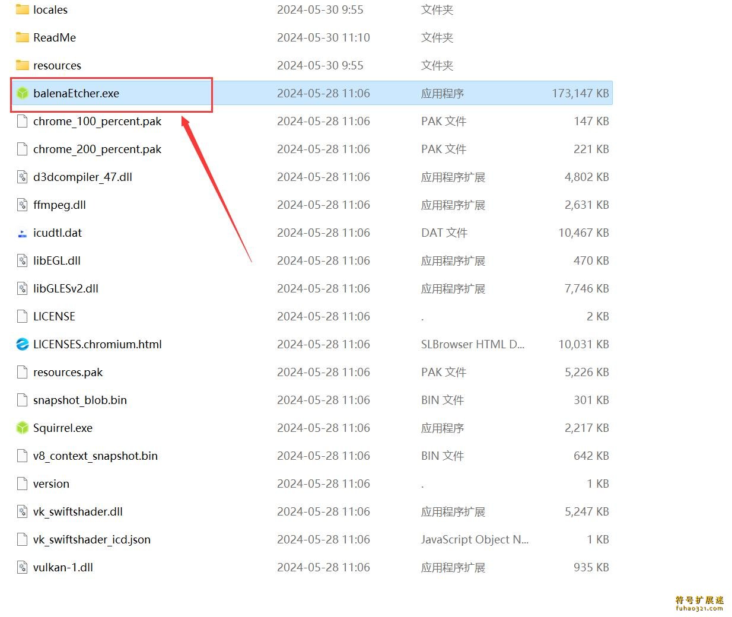Select the LICENSE file
The height and width of the screenshot is (617, 732).
[54, 316]
